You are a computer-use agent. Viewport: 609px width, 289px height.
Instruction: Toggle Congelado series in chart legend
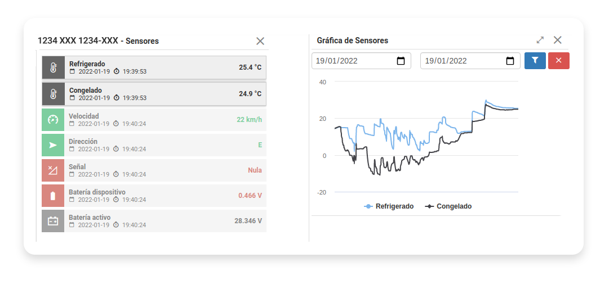pyautogui.click(x=448, y=206)
